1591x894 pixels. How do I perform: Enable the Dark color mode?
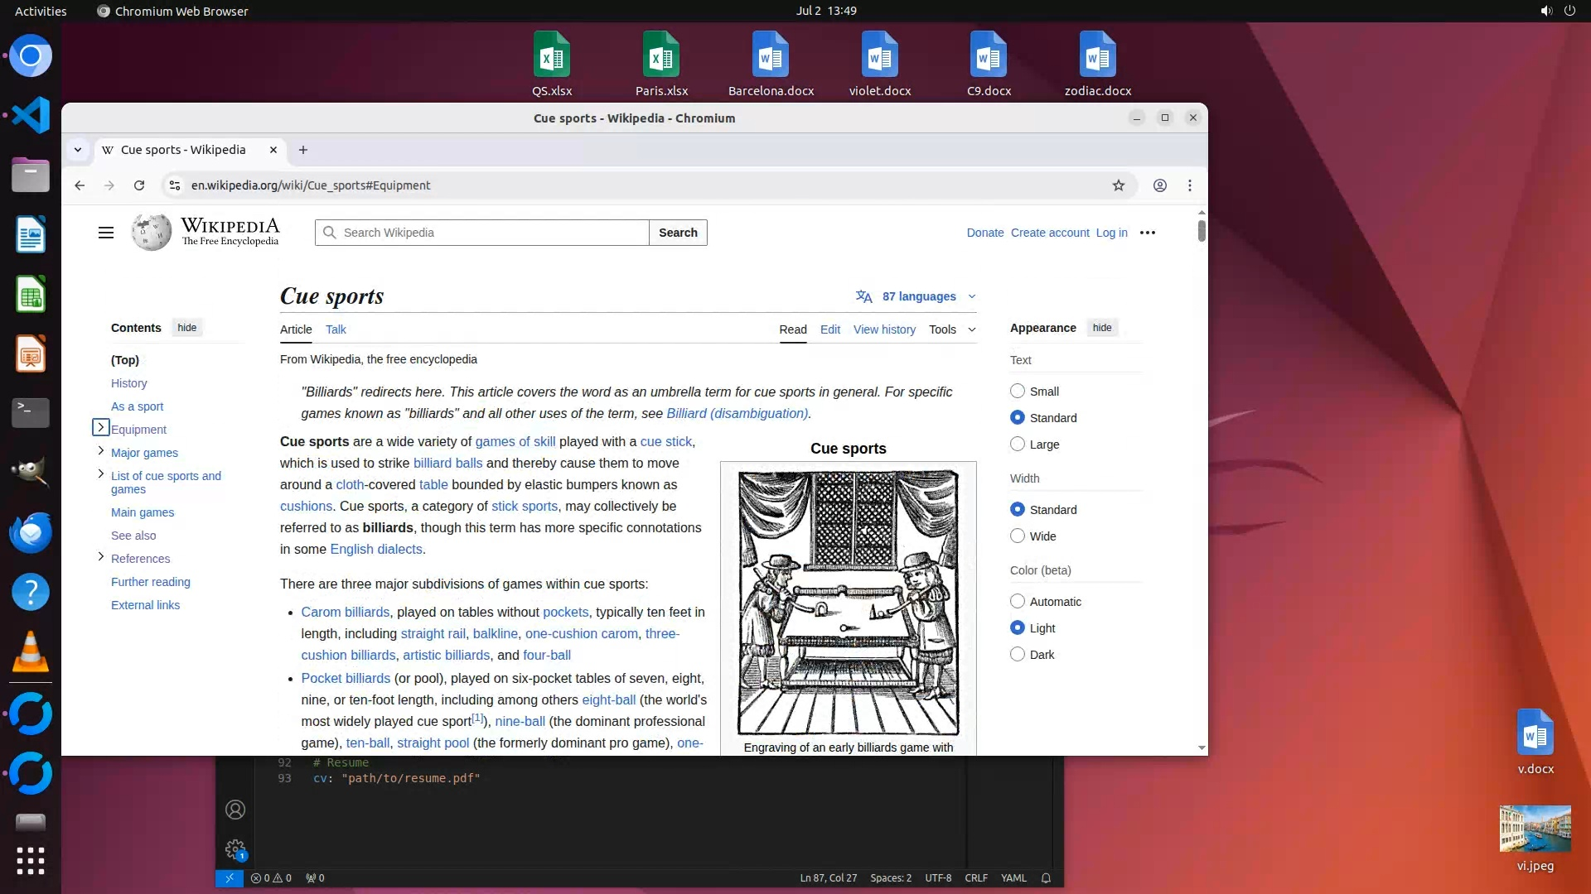pos(1018,655)
